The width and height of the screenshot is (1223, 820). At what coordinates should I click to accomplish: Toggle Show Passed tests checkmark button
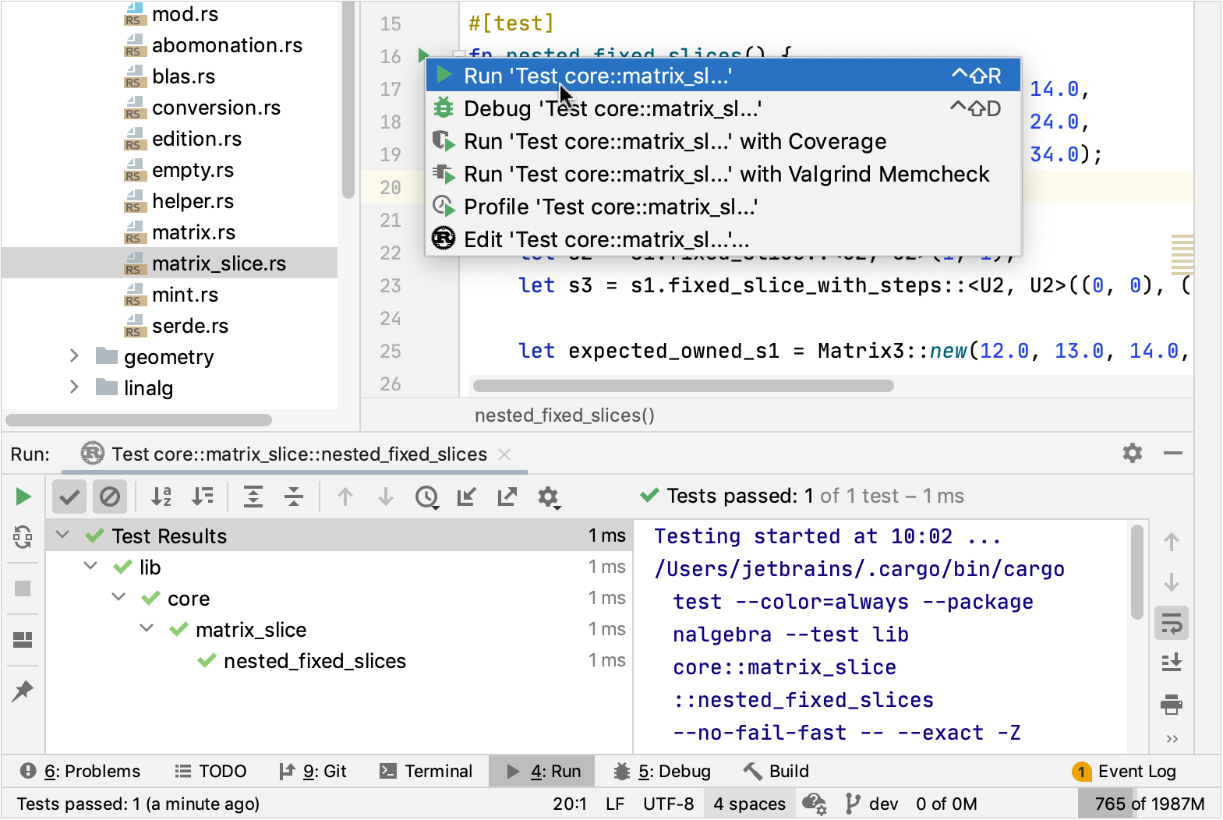69,497
